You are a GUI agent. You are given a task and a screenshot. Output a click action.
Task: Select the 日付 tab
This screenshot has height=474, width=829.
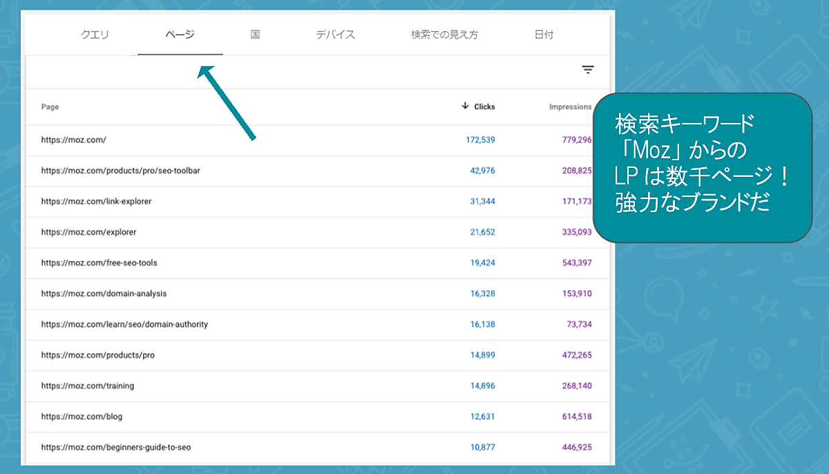pyautogui.click(x=544, y=35)
